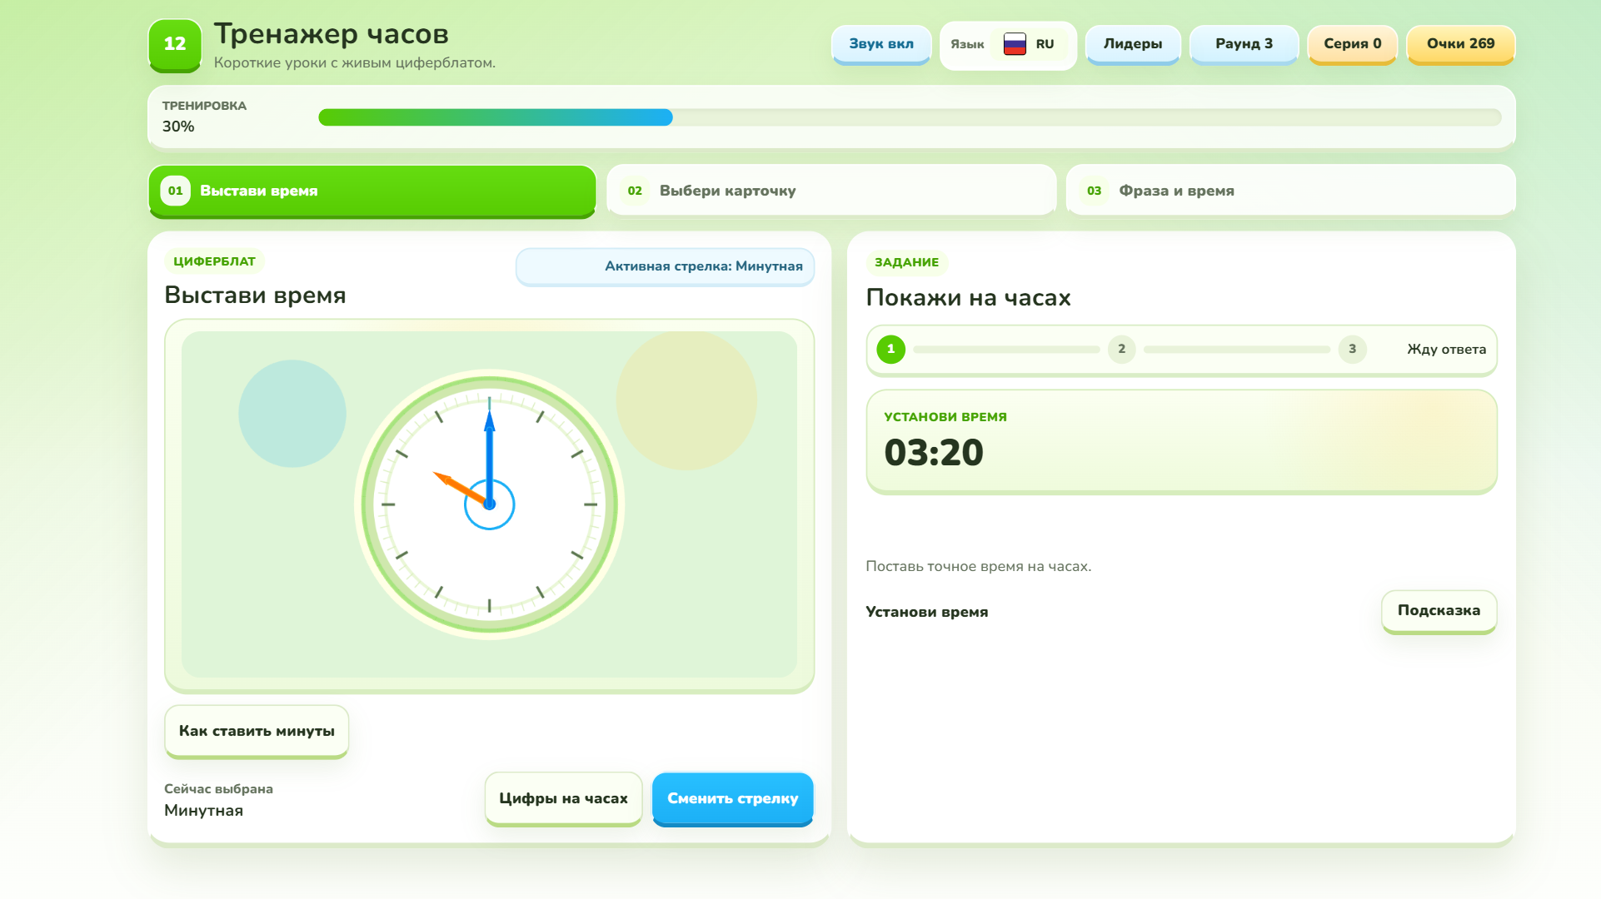Image resolution: width=1601 pixels, height=899 pixels.
Task: Click the Активная стрелка: Минутная indicator
Action: tap(665, 266)
